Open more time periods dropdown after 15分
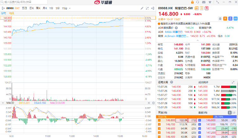This screenshot has height=138, width=238. coord(70,8)
